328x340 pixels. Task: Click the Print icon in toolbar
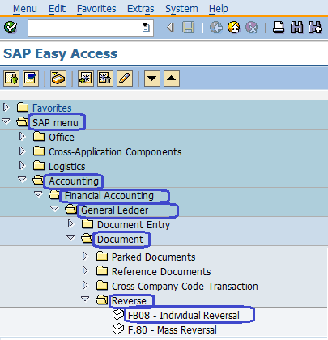(279, 28)
